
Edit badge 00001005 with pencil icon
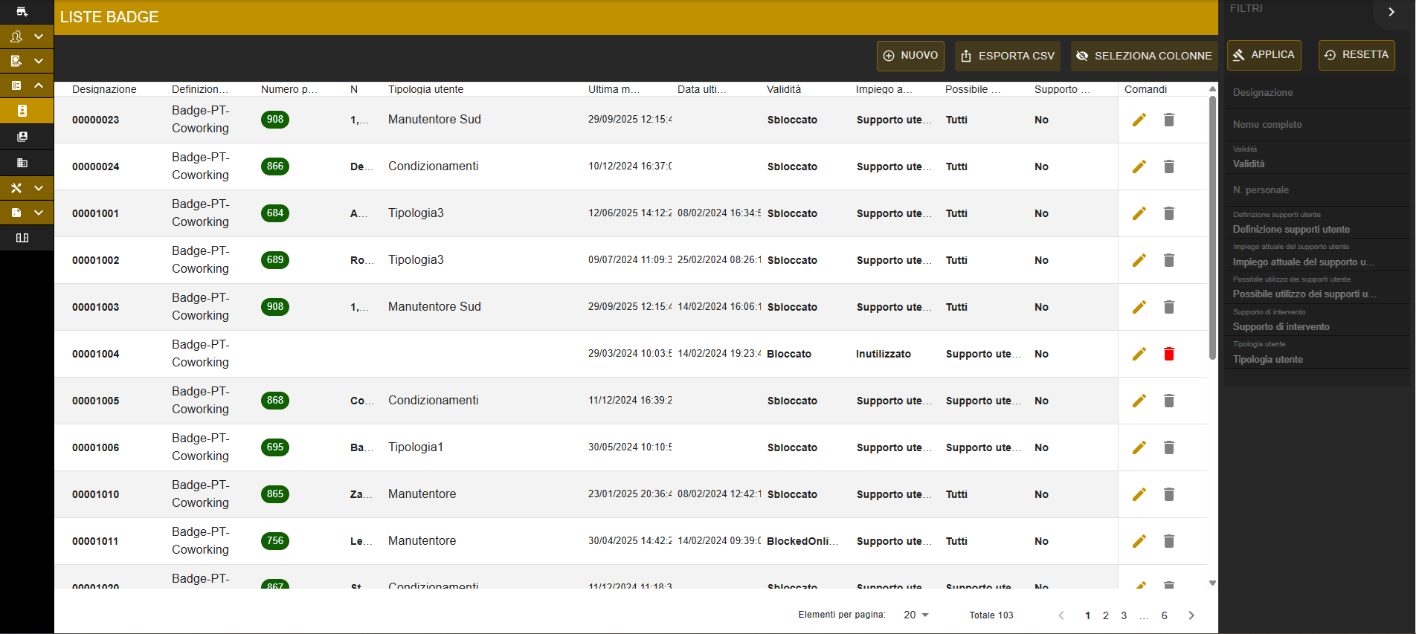click(x=1139, y=401)
